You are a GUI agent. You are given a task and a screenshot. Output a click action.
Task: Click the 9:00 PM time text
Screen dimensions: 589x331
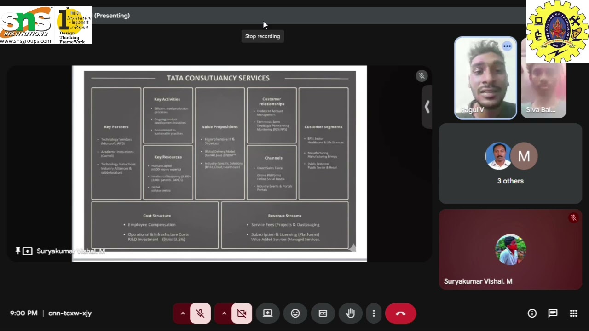(24, 313)
